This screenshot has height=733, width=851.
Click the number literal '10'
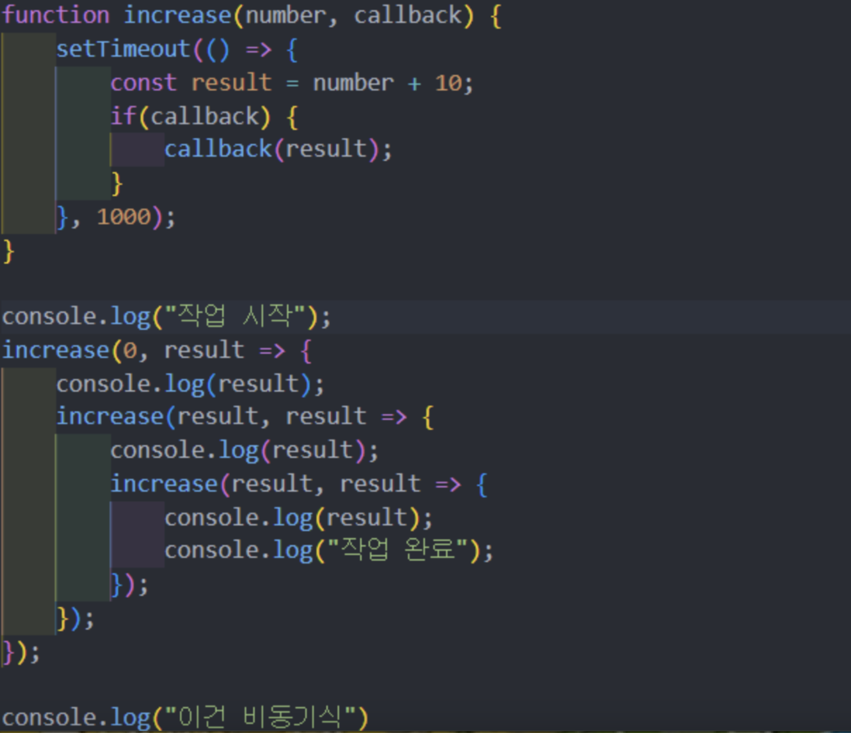(448, 83)
